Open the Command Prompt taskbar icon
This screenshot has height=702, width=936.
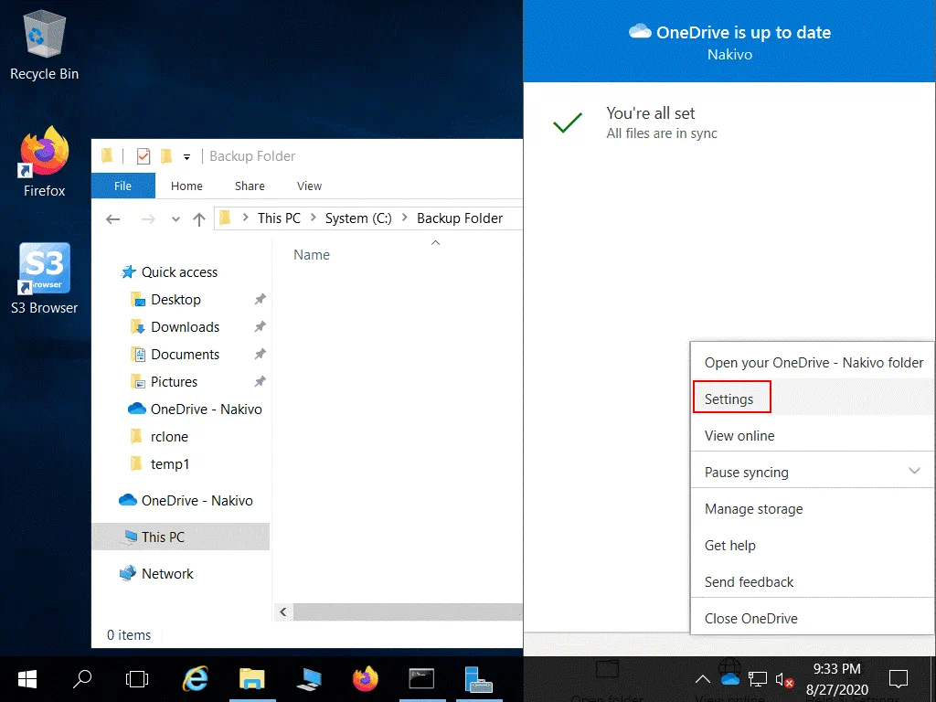[421, 678]
